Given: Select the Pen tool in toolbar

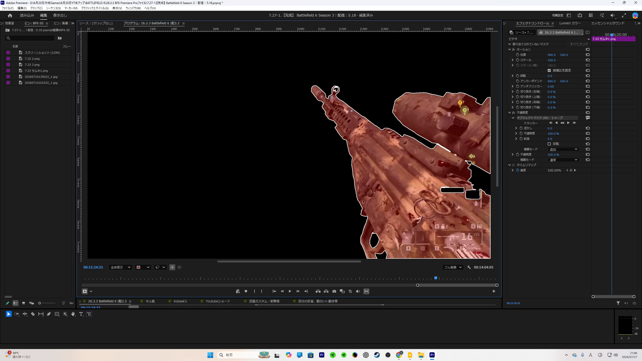Looking at the screenshot, I should pyautogui.click(x=49, y=314).
